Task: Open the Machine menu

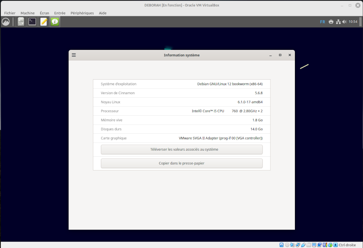Action: click(x=28, y=13)
